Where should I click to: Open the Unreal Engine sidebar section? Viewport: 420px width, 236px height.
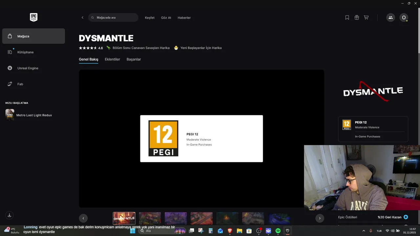pyautogui.click(x=33, y=68)
